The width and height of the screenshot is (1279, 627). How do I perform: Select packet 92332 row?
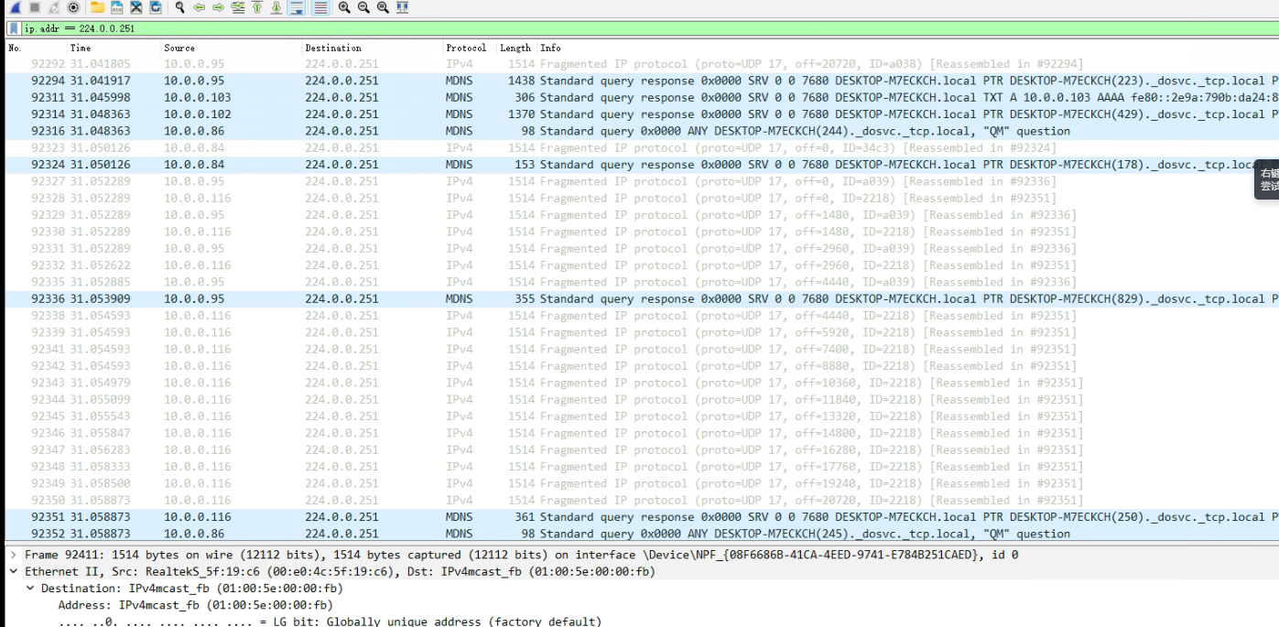pos(641,265)
